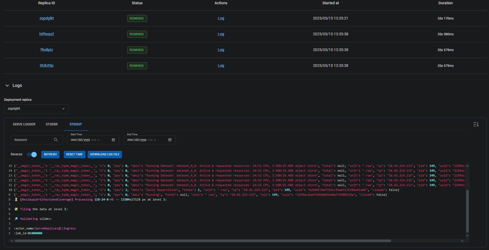Click the log scroll-down arrow

[467, 236]
